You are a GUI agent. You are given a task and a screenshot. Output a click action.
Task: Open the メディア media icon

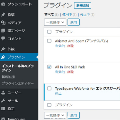tap(3, 23)
